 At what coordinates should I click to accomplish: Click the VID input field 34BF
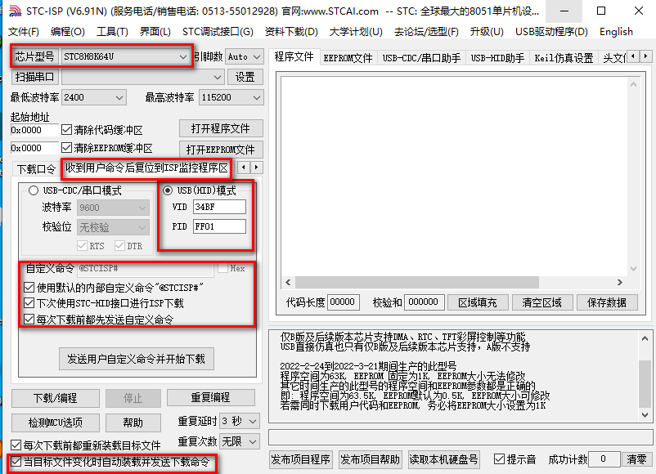click(220, 207)
